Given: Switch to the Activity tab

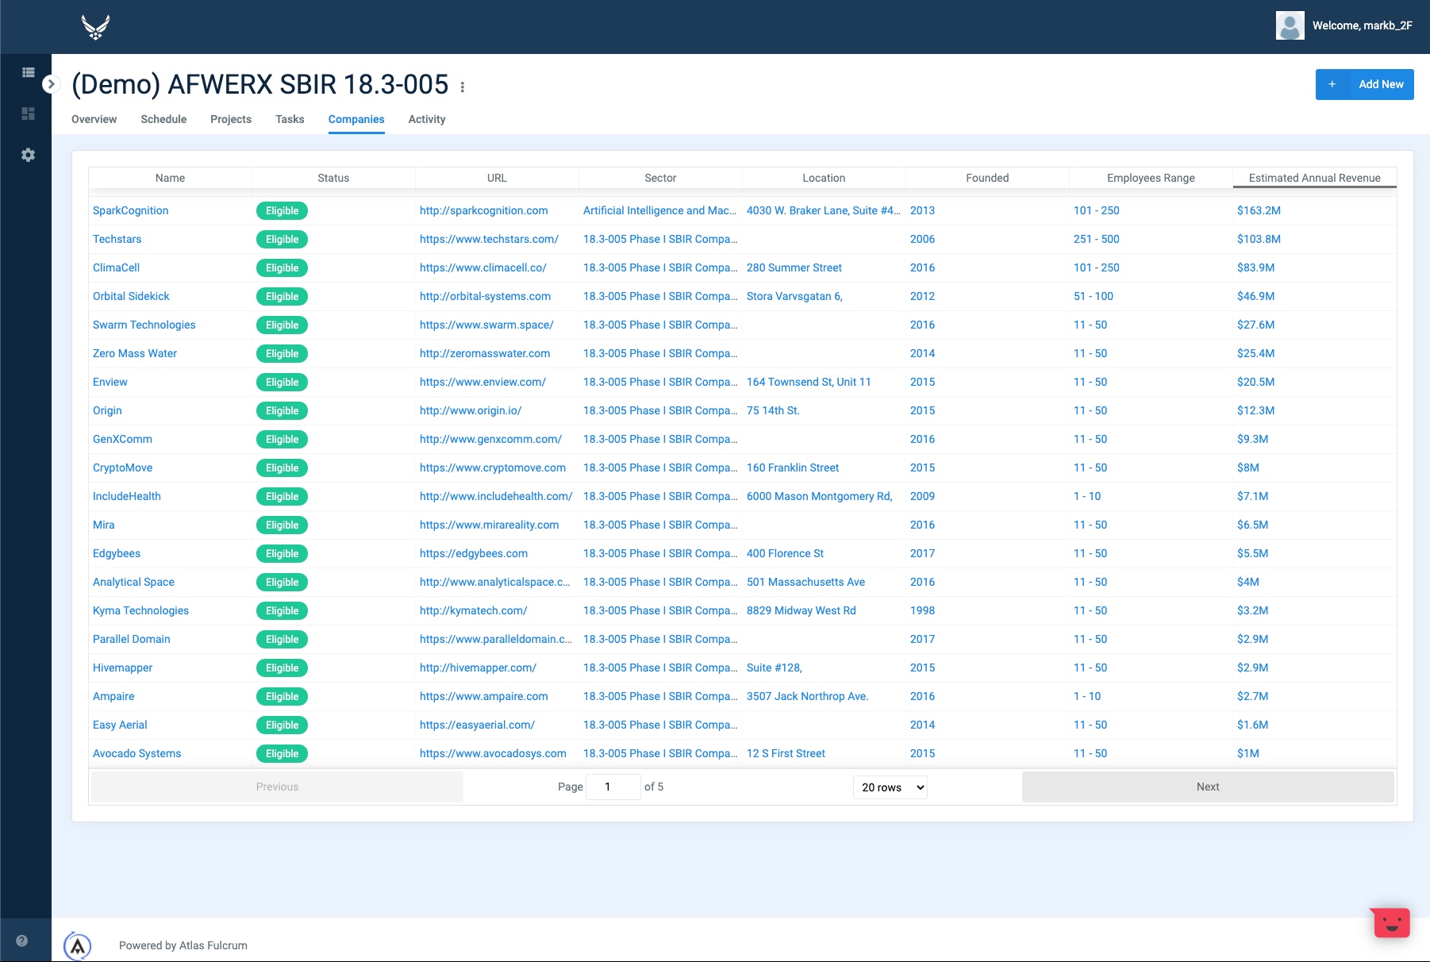Looking at the screenshot, I should tap(426, 119).
